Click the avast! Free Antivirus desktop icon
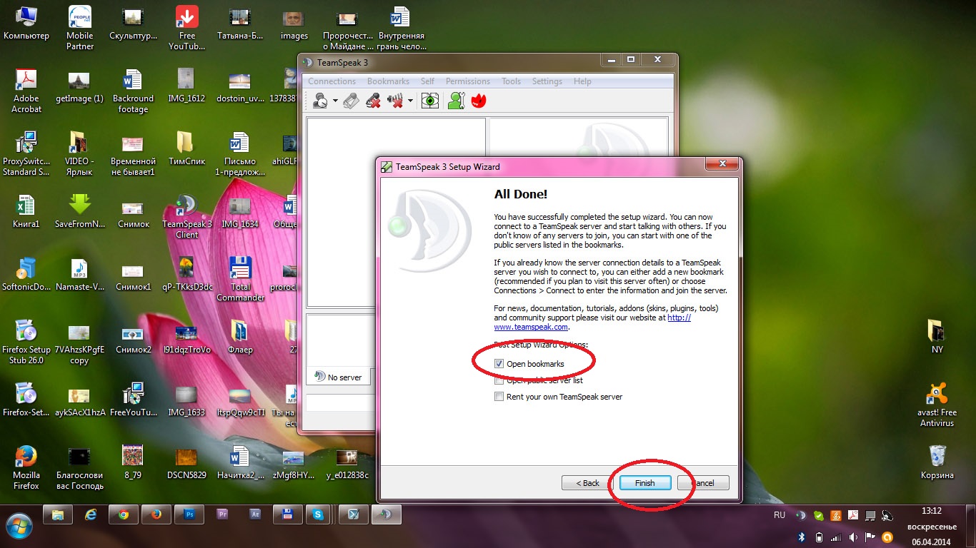976x548 pixels. coord(937,405)
